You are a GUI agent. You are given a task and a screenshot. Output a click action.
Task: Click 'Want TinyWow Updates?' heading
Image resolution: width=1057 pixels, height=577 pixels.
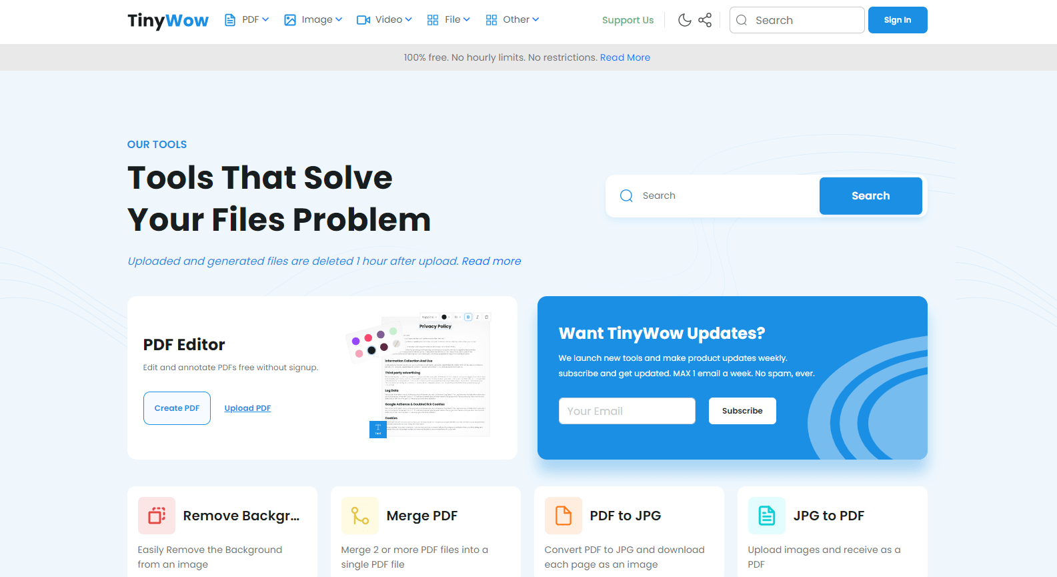(x=662, y=333)
